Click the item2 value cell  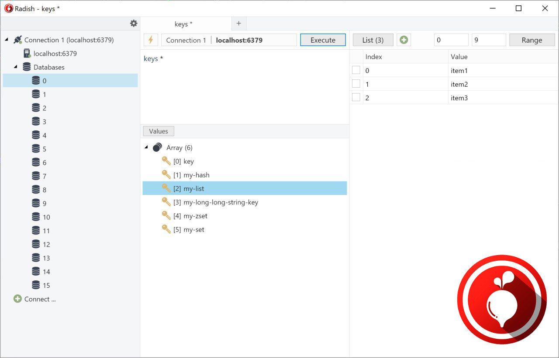[x=503, y=84]
